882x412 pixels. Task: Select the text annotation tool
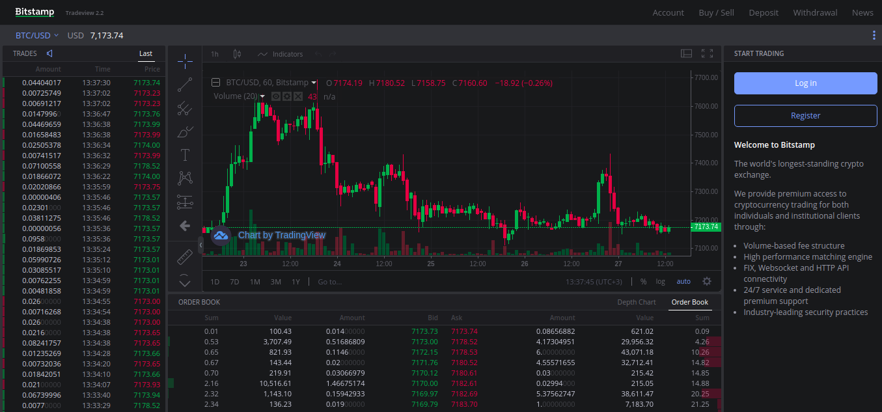pyautogui.click(x=185, y=155)
